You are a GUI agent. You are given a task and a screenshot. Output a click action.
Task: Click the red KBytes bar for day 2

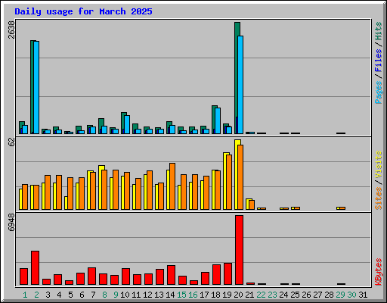[35, 268]
